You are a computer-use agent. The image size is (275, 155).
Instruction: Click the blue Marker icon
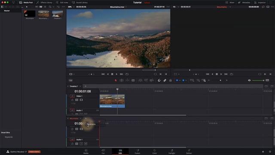tap(183, 81)
